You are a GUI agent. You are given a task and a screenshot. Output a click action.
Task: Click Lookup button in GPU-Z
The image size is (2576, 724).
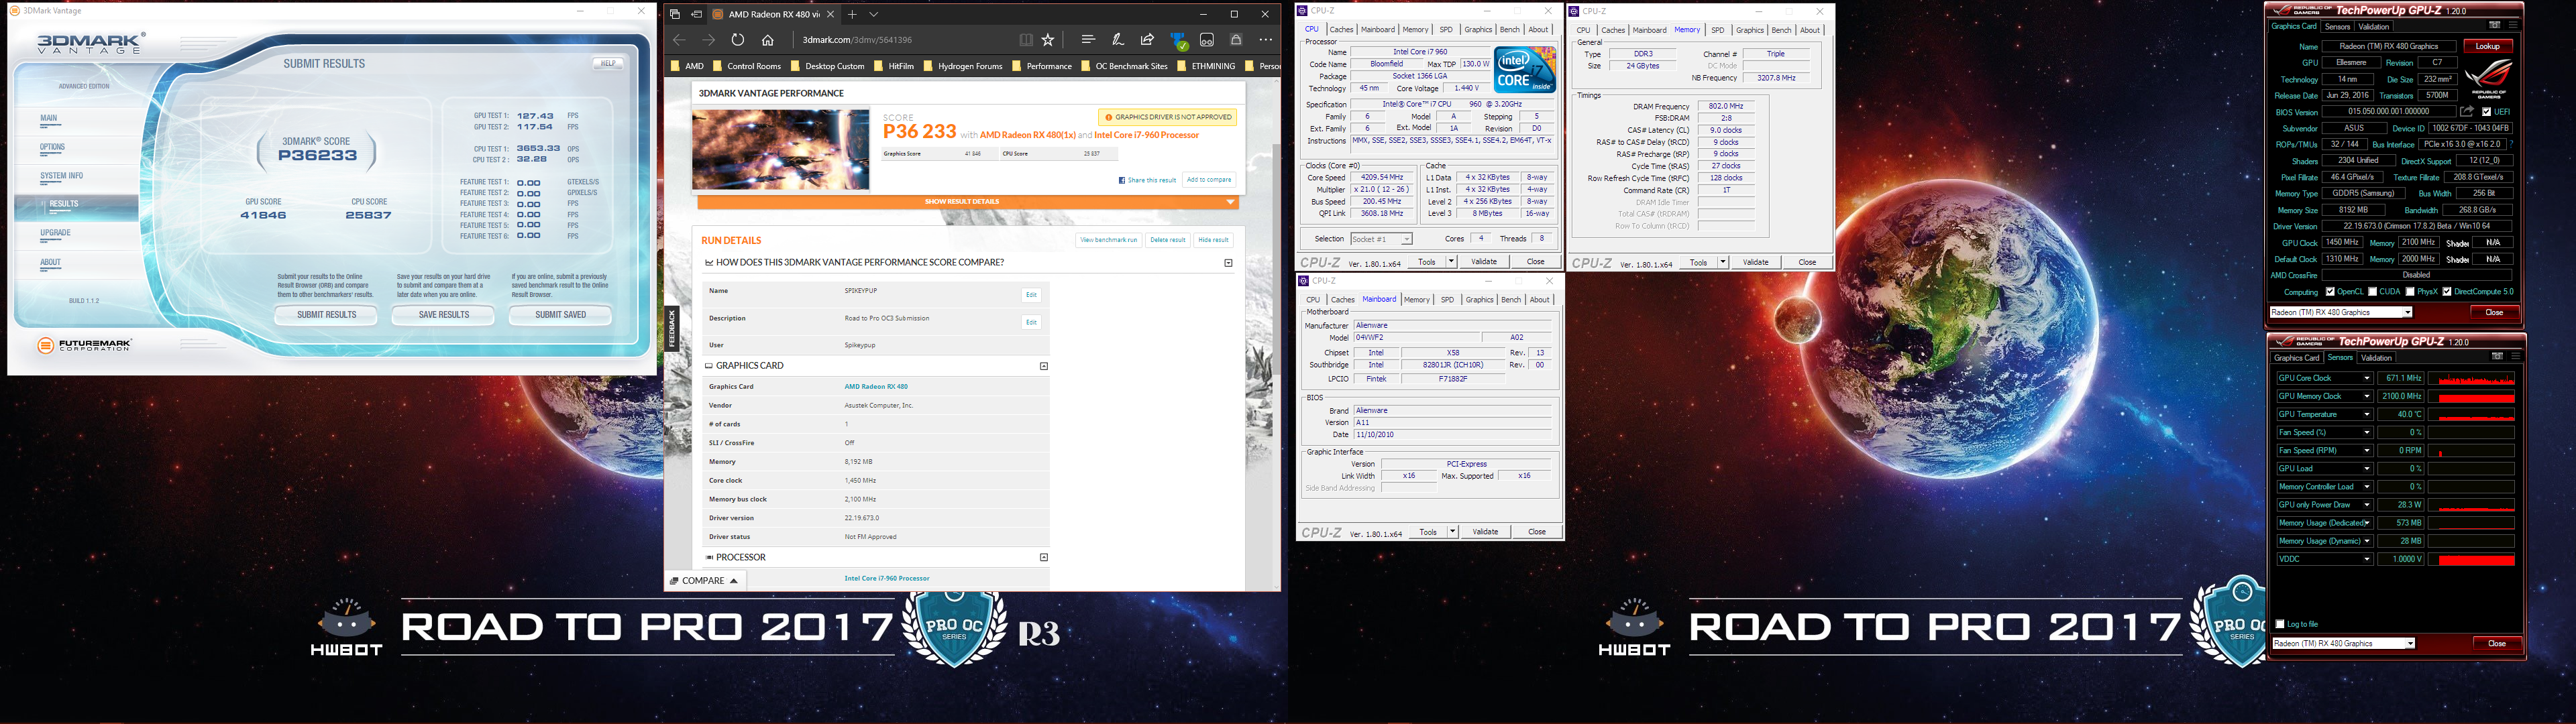tap(2487, 46)
